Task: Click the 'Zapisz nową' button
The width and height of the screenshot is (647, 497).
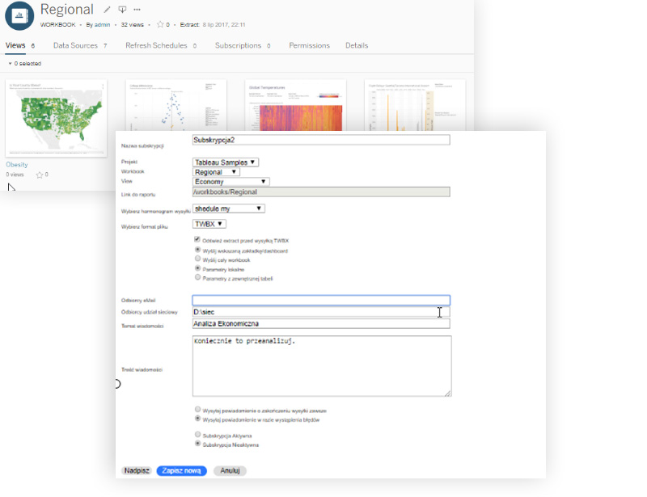Action: [181, 470]
